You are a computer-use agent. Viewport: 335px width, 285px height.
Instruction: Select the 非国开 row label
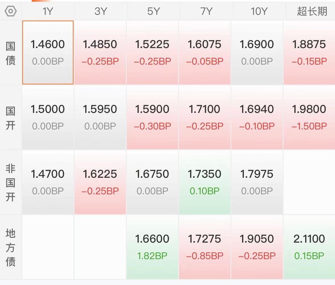[11, 183]
